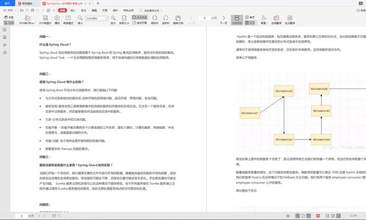Click the Rotate Document icon
Screen dimensions: 366x220
(x=178, y=20)
